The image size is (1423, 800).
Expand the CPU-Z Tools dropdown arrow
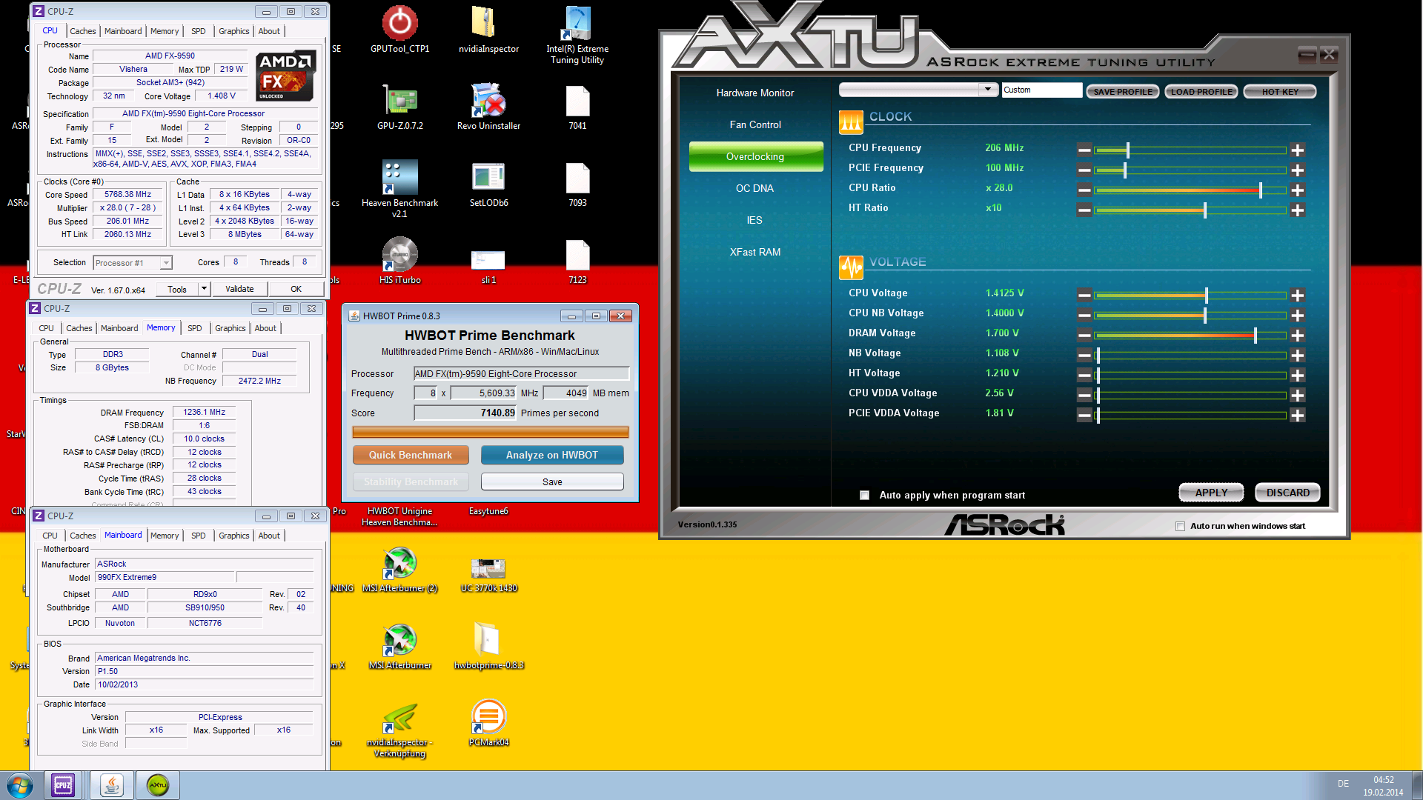(x=204, y=289)
